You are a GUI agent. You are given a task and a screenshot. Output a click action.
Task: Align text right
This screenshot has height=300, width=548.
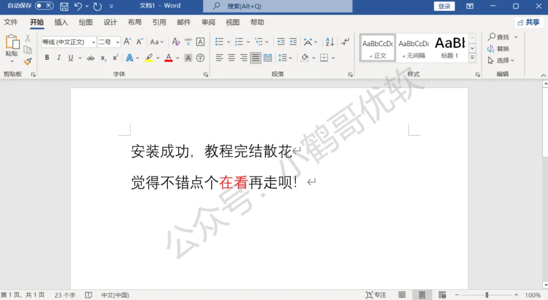point(244,58)
